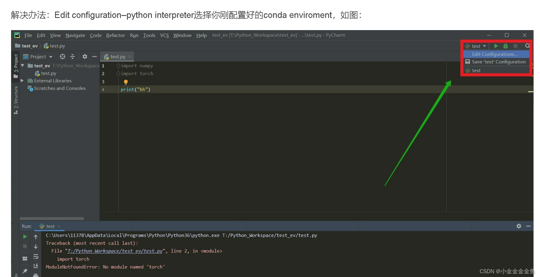Open the View menu
This screenshot has height=277, width=540.
(55, 35)
